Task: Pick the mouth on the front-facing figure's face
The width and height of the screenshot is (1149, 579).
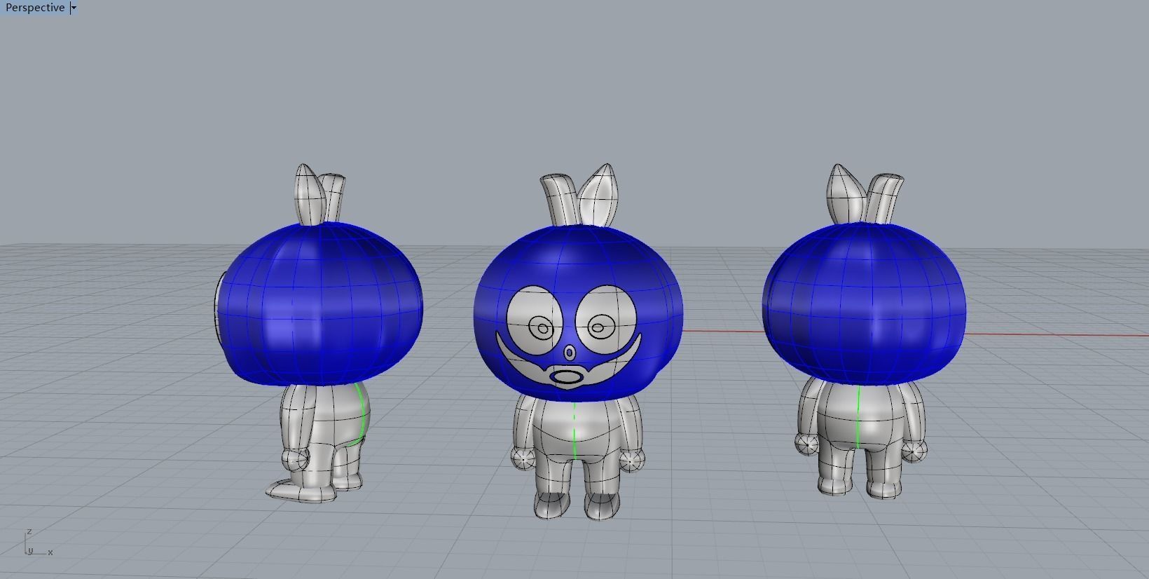Action: point(567,378)
